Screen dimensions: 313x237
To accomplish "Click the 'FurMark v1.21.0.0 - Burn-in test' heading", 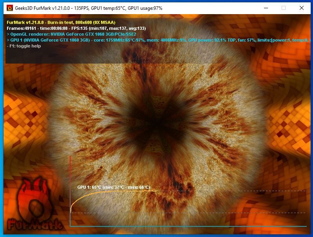I will [x=61, y=22].
